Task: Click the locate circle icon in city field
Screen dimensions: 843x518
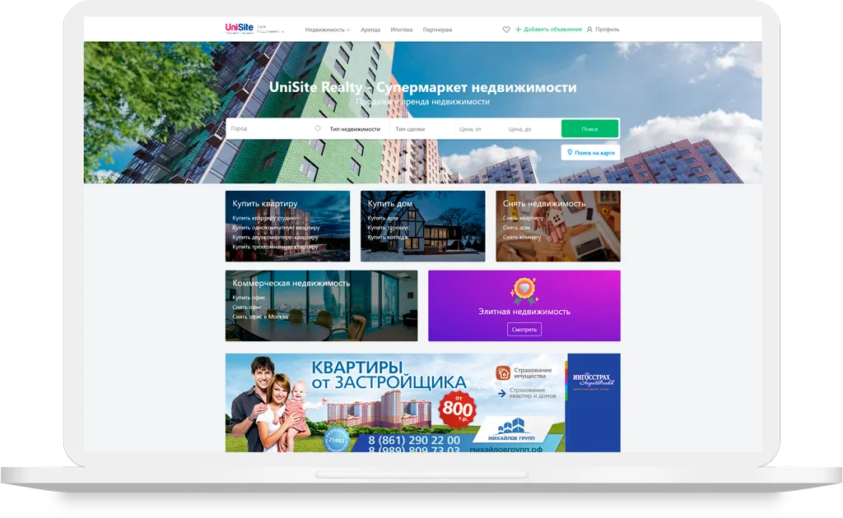Action: pos(318,128)
